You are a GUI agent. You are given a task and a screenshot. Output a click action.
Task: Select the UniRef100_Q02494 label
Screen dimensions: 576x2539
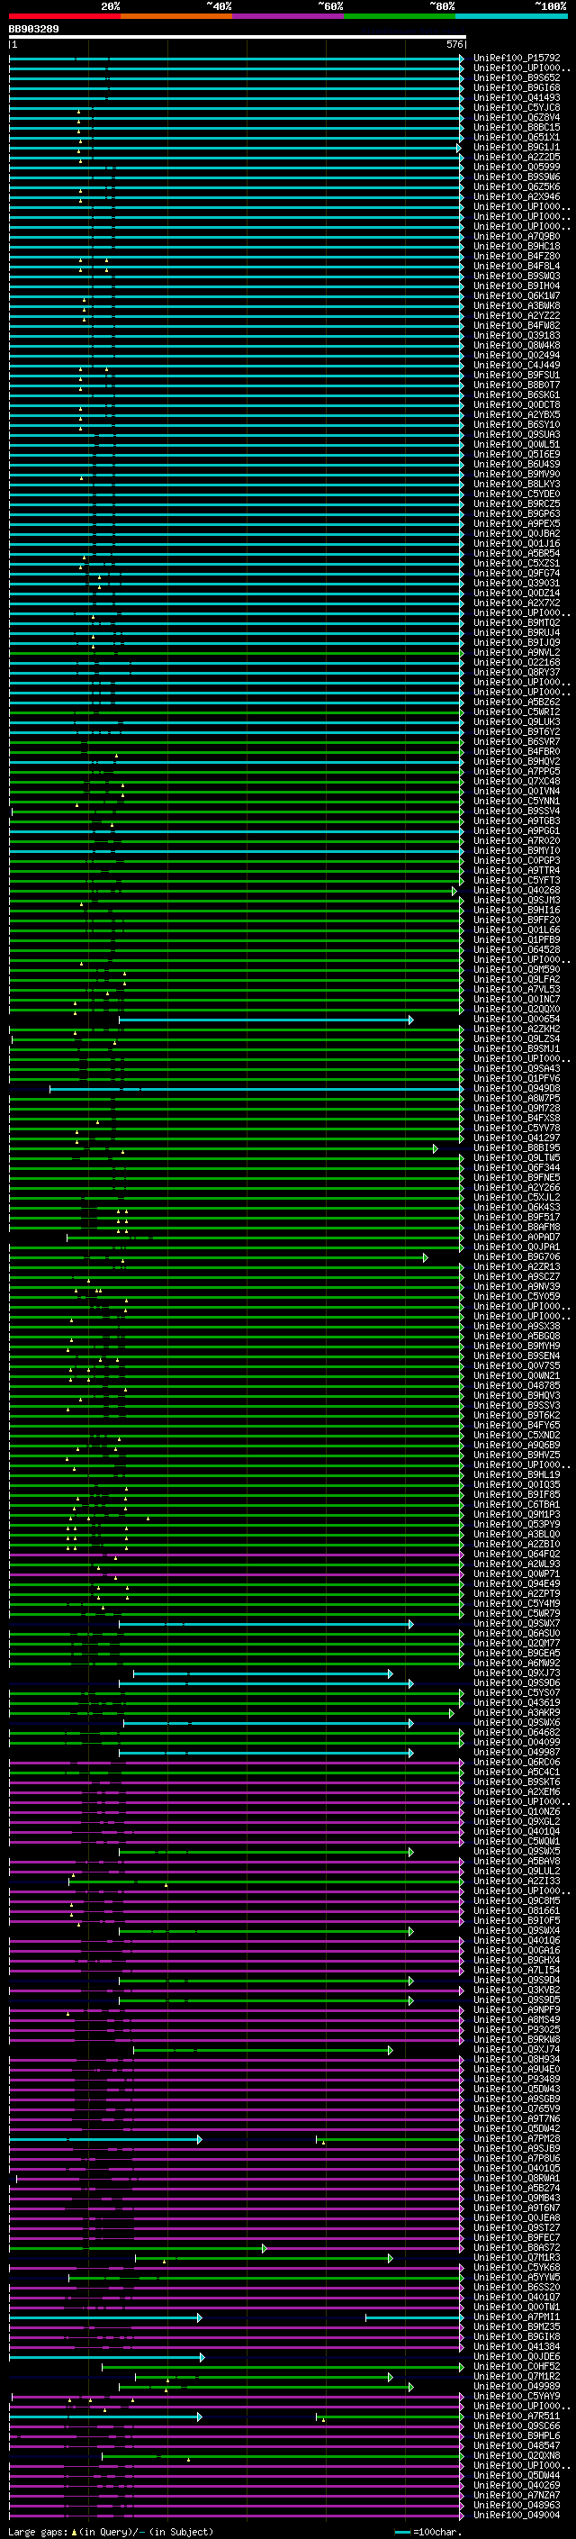517,355
